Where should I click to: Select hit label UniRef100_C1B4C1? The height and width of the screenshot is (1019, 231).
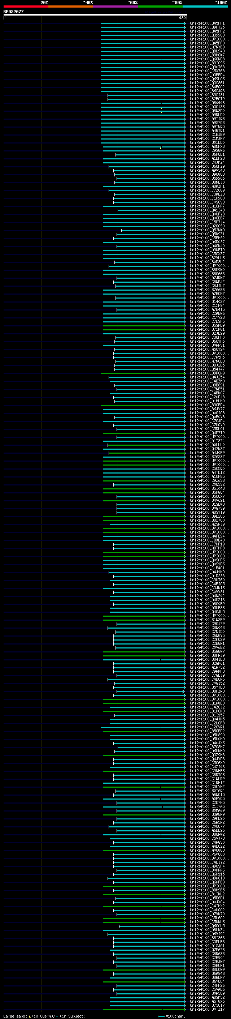(x=207, y=568)
